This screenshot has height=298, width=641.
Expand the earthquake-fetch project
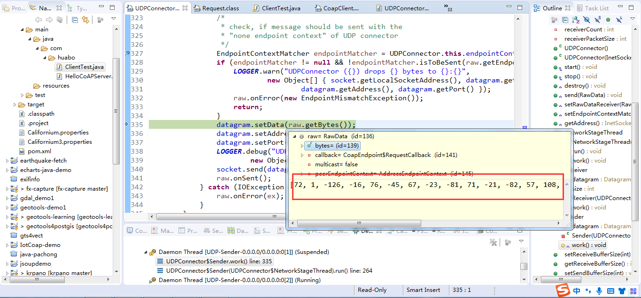pos(7,161)
